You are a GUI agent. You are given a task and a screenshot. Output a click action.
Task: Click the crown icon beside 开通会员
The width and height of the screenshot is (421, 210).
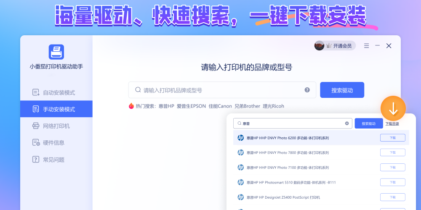[329, 46]
